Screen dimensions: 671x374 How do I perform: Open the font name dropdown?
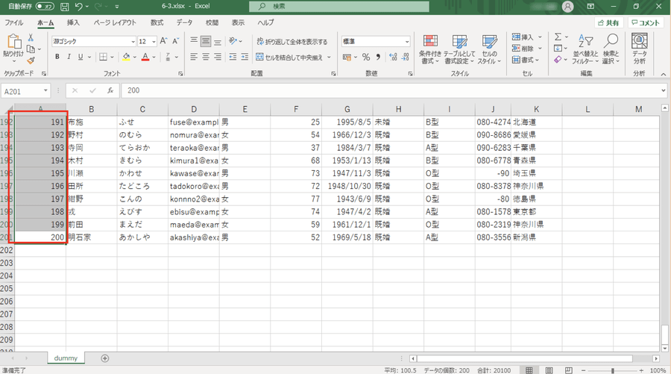pos(132,42)
